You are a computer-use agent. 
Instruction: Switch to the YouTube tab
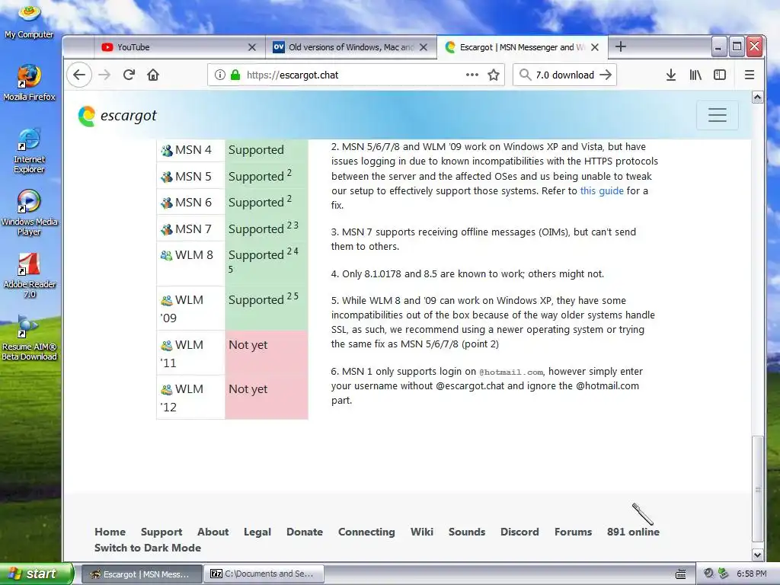coord(179,47)
